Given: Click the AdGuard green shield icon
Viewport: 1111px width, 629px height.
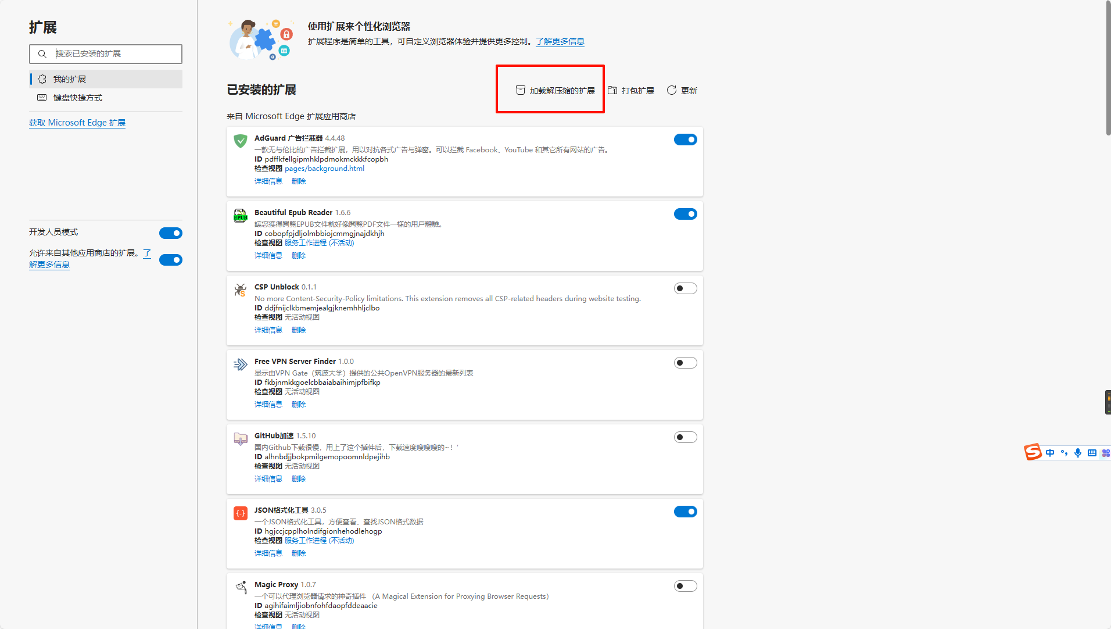Looking at the screenshot, I should coord(240,141).
